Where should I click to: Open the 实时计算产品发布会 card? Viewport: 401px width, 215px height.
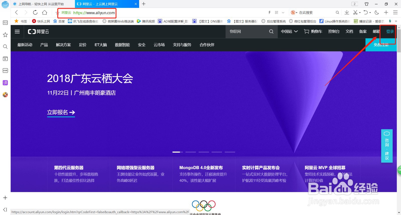(x=266, y=174)
